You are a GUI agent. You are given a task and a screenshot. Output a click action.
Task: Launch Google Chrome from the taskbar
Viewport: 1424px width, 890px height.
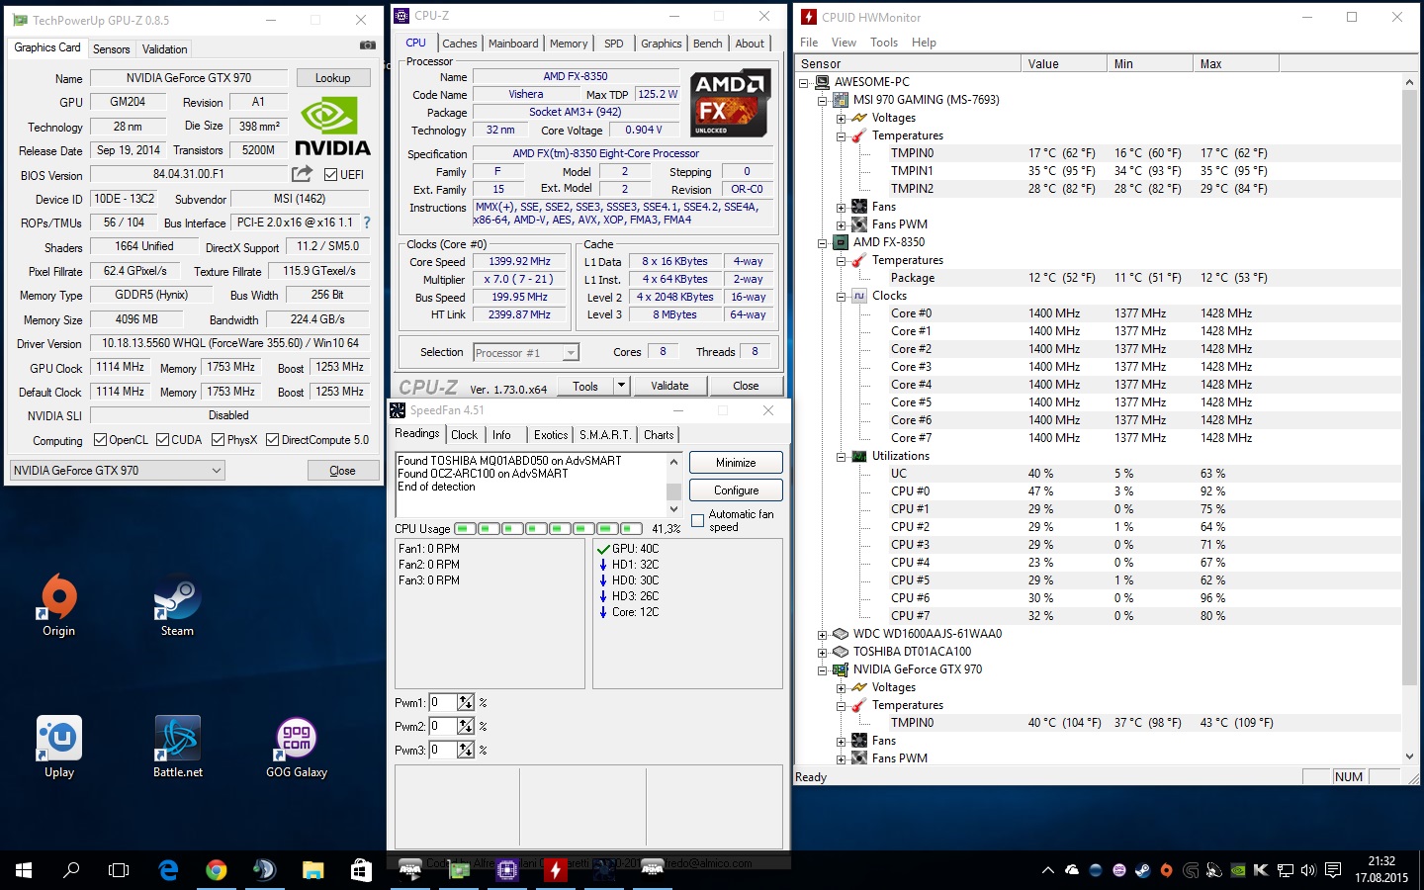point(216,870)
